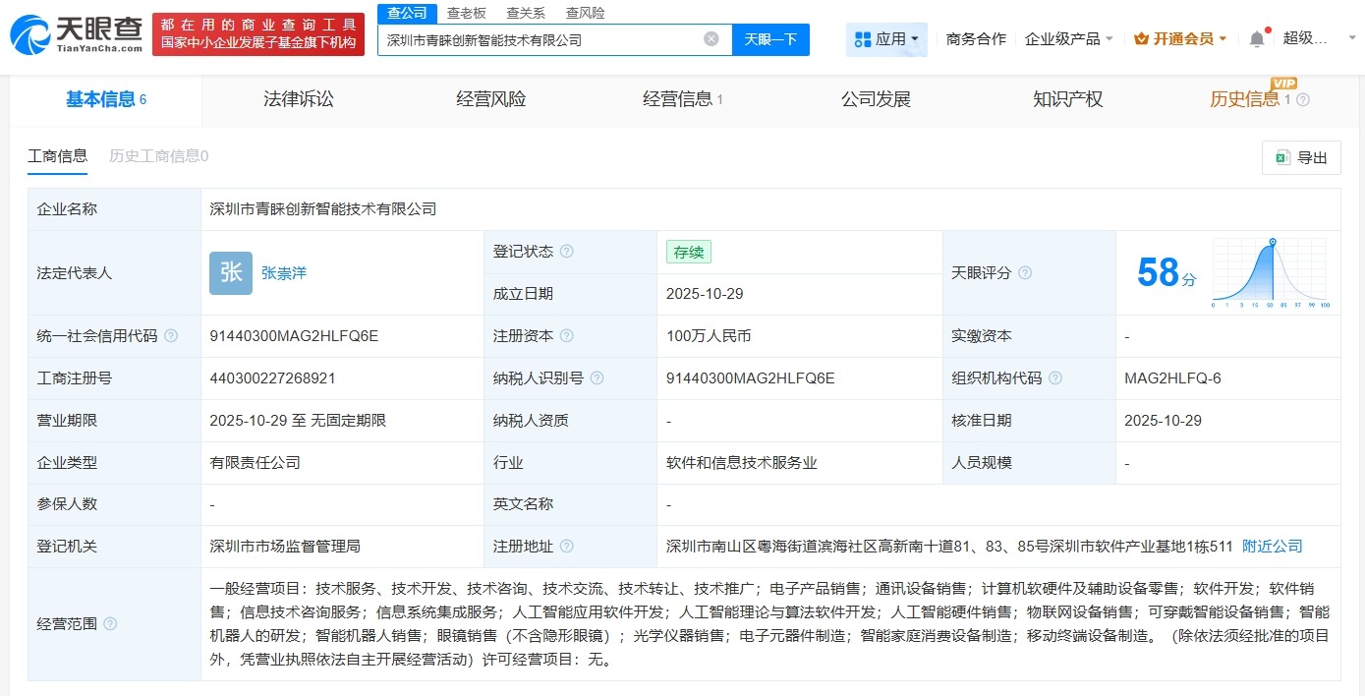This screenshot has height=696, width=1365.
Task: Click the 张 avatar thumbnail
Action: [230, 272]
